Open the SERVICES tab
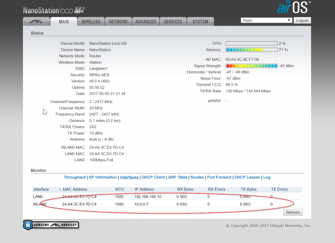The width and height of the screenshot is (335, 243). [x=173, y=22]
